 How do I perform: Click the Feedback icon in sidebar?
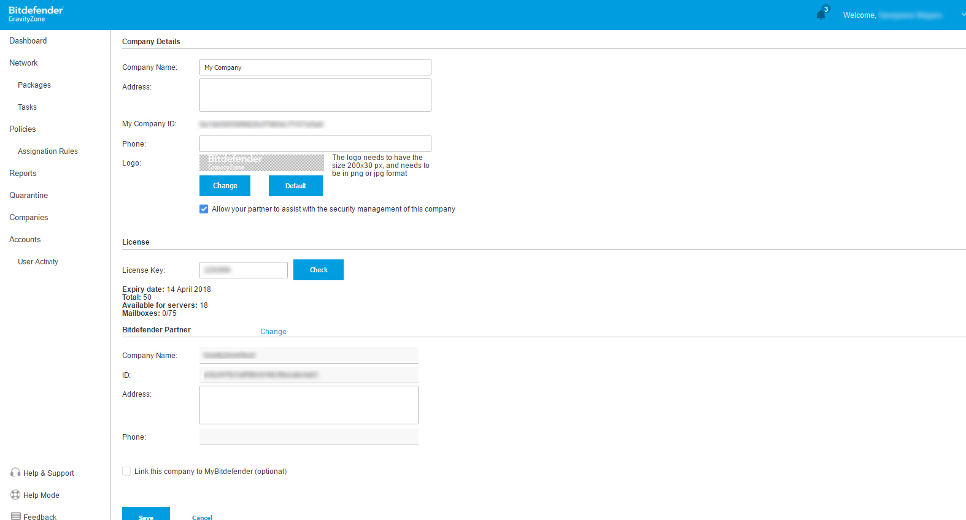pyautogui.click(x=16, y=516)
